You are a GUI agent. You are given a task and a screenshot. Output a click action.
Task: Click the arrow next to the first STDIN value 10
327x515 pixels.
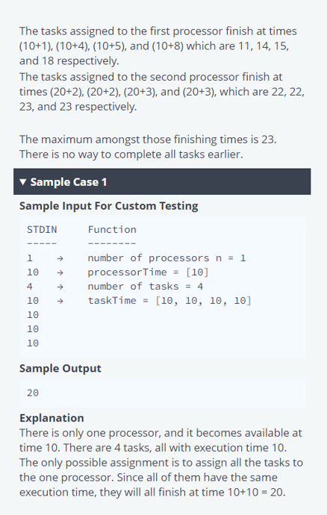[x=60, y=272]
